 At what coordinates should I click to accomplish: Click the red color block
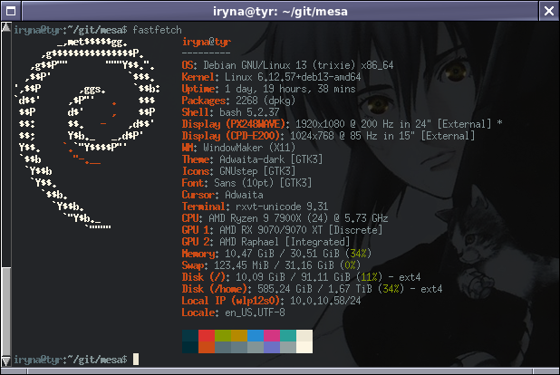[207, 336]
